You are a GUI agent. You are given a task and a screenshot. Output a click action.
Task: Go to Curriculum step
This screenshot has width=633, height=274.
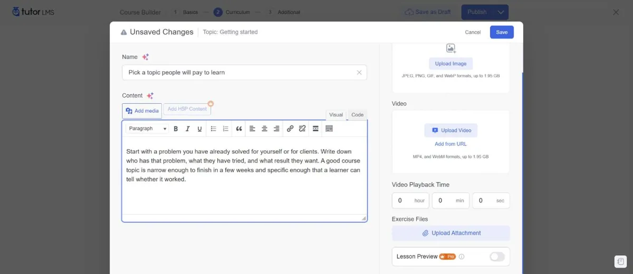[232, 12]
